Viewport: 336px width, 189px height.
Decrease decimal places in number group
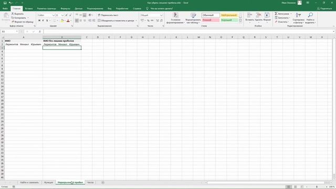[161, 20]
